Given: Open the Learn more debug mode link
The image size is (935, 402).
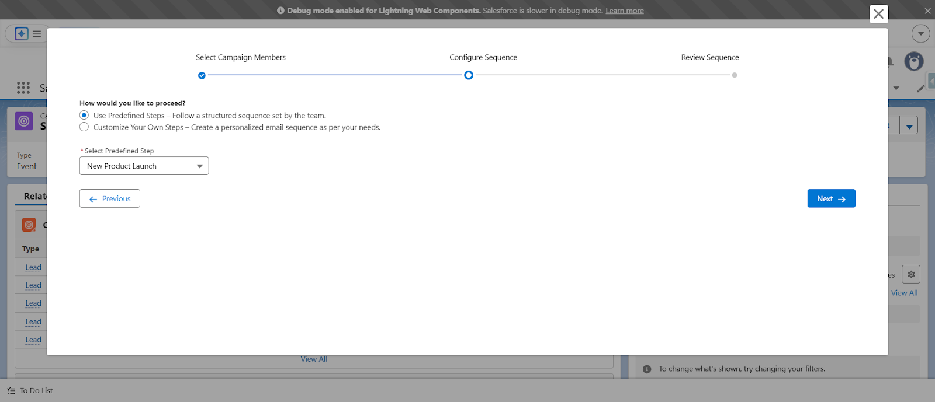Looking at the screenshot, I should pos(624,11).
